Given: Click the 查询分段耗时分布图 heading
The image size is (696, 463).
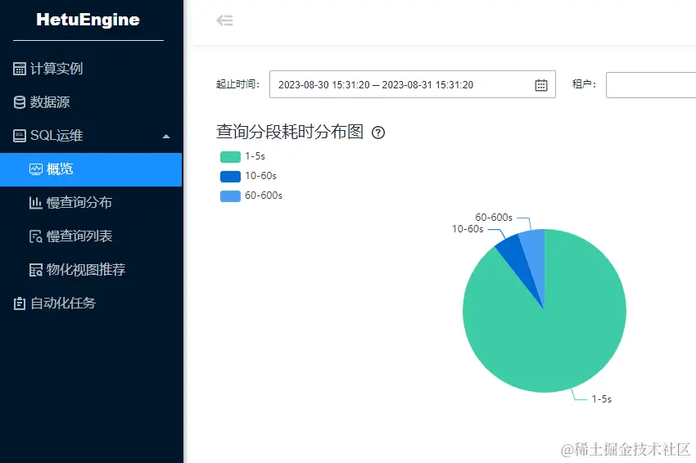Looking at the screenshot, I should 290,132.
